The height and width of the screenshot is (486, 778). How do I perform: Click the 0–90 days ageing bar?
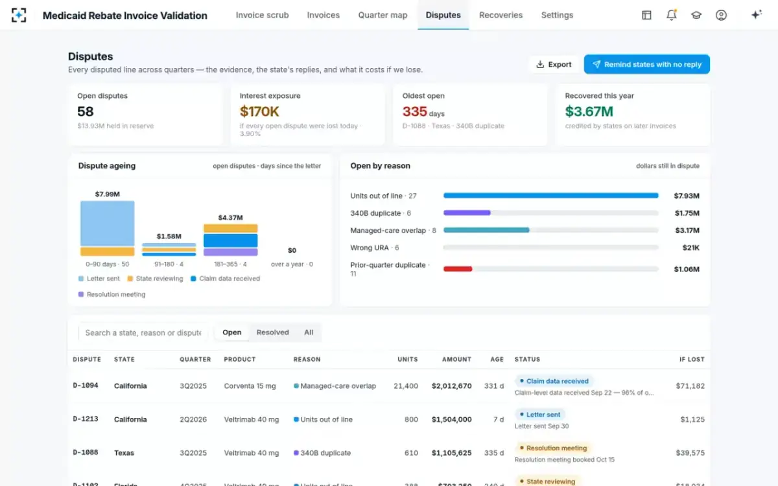point(108,228)
